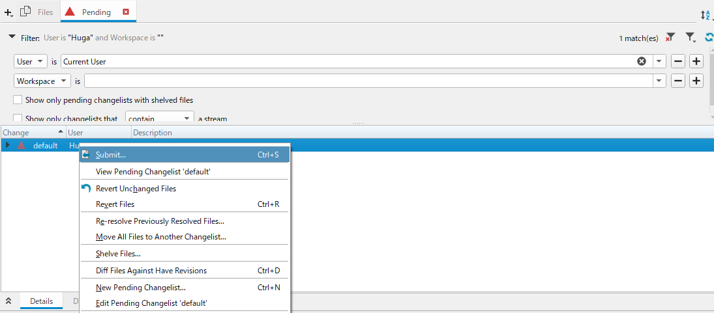The width and height of the screenshot is (714, 313).
Task: Open the Workspace value dropdown arrow
Action: (659, 81)
